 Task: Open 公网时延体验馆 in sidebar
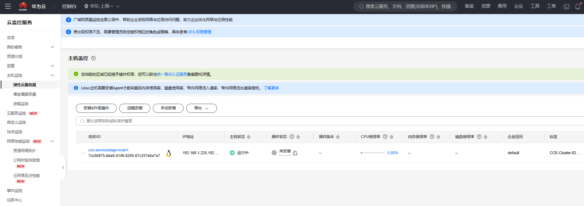pyautogui.click(x=27, y=160)
